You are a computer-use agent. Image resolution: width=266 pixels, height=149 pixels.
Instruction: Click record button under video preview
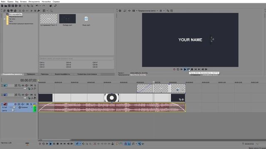pos(174,69)
